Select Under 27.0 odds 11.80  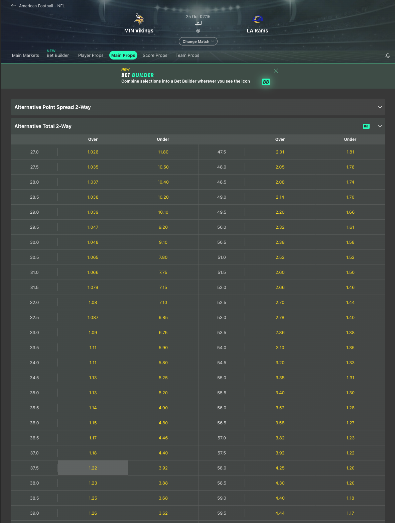(x=163, y=152)
